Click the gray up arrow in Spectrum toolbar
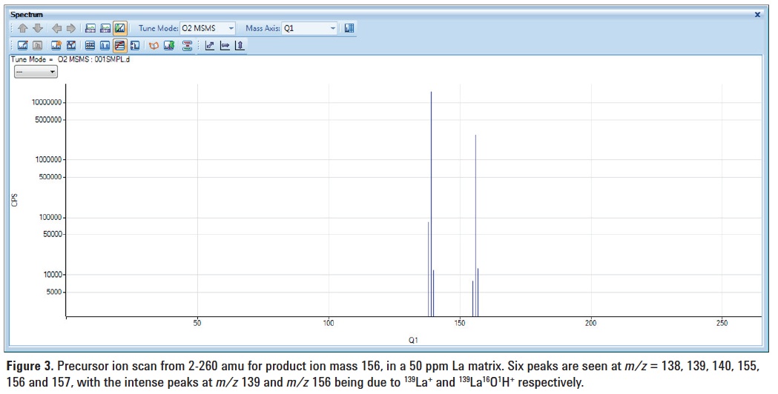 coord(22,29)
